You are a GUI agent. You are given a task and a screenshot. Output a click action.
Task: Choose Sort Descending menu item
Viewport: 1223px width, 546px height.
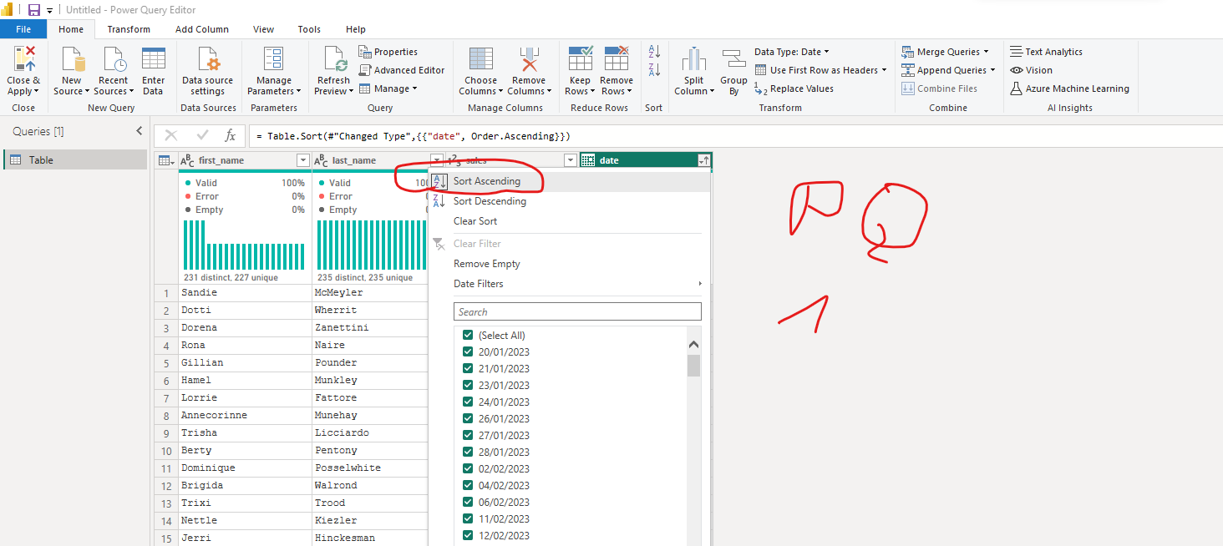tap(569, 201)
